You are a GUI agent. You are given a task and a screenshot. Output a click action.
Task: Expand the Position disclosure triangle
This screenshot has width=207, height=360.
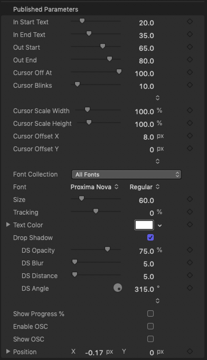[8, 351]
